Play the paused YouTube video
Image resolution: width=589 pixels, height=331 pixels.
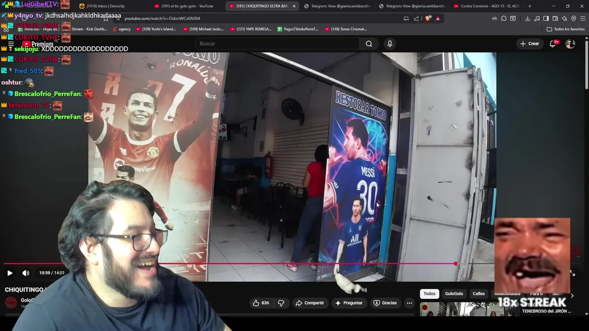coord(10,273)
